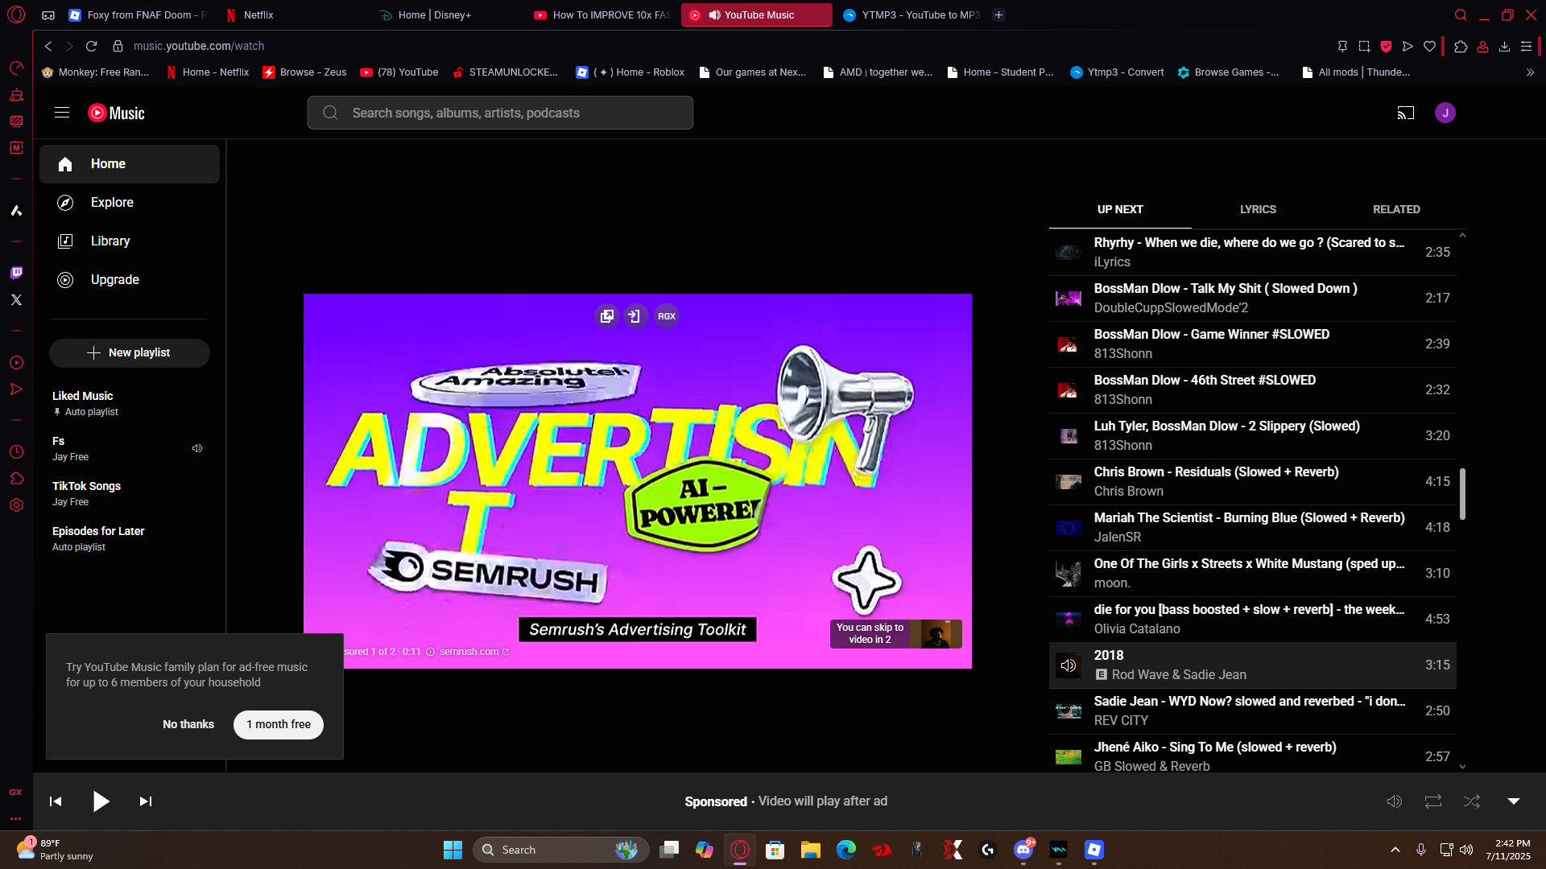The width and height of the screenshot is (1546, 869).
Task: Collapse the player page with the down arrow
Action: click(x=1514, y=801)
